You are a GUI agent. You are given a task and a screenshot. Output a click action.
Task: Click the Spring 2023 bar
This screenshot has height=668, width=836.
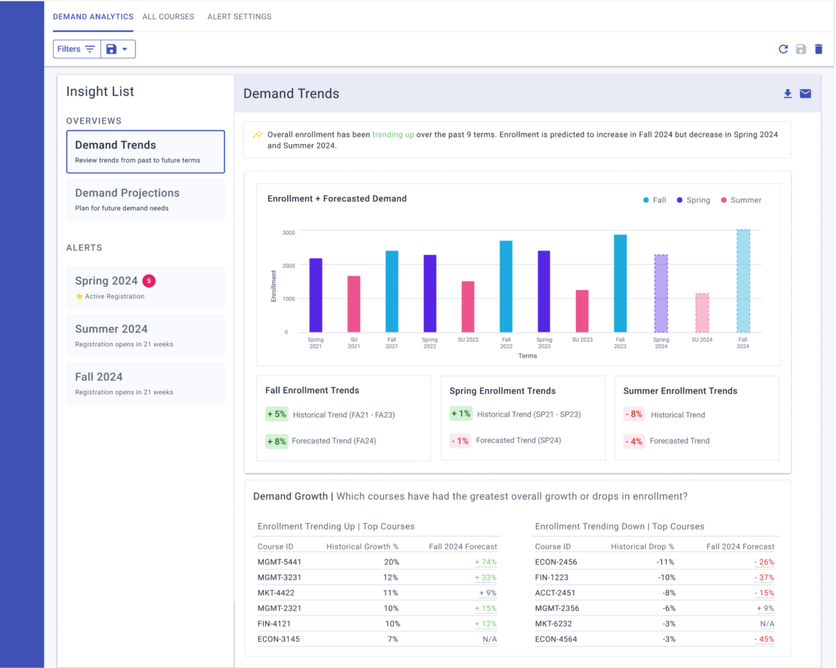click(544, 291)
